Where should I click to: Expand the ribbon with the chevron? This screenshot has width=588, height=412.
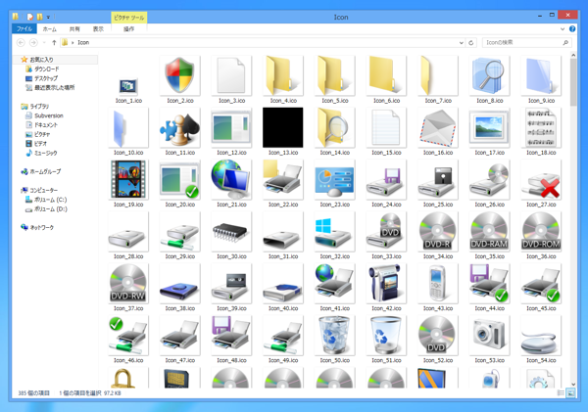(x=563, y=28)
